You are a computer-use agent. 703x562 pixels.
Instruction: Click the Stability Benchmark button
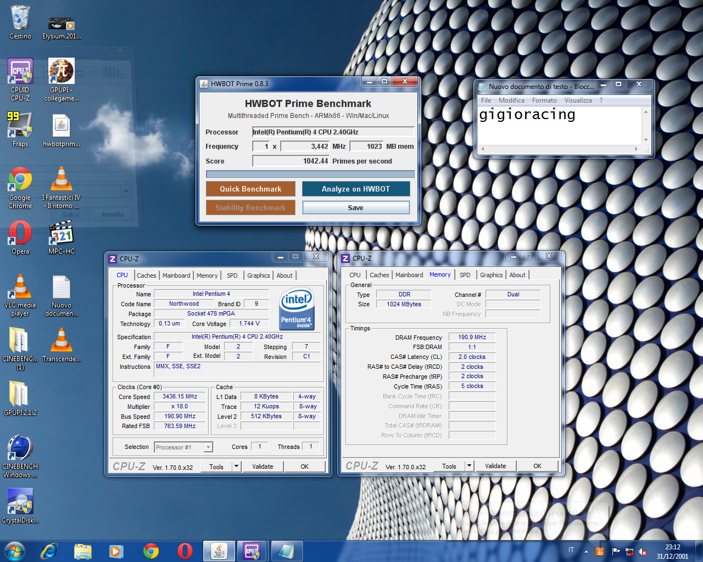(x=250, y=207)
